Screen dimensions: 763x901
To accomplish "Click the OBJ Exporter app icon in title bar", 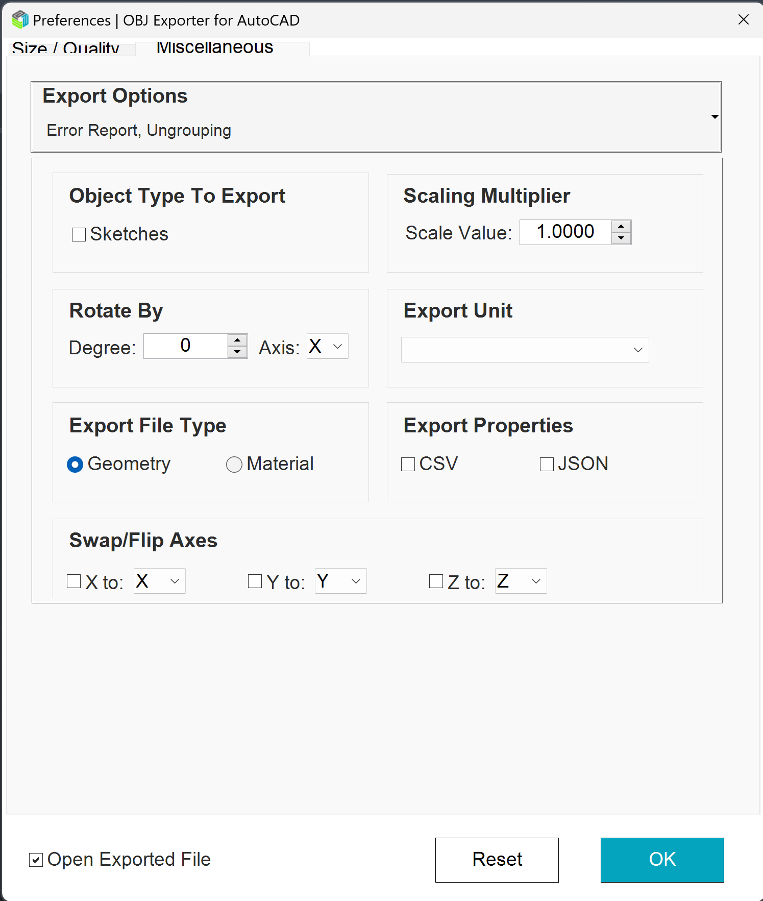I will 20,20.
